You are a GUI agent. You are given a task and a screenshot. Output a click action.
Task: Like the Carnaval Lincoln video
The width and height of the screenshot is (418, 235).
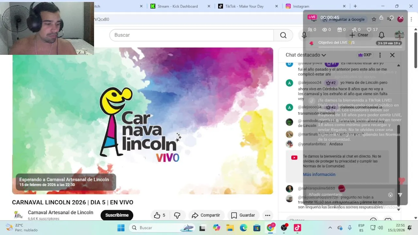pos(160,215)
